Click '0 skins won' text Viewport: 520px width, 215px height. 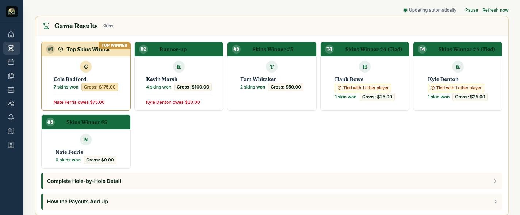68,160
